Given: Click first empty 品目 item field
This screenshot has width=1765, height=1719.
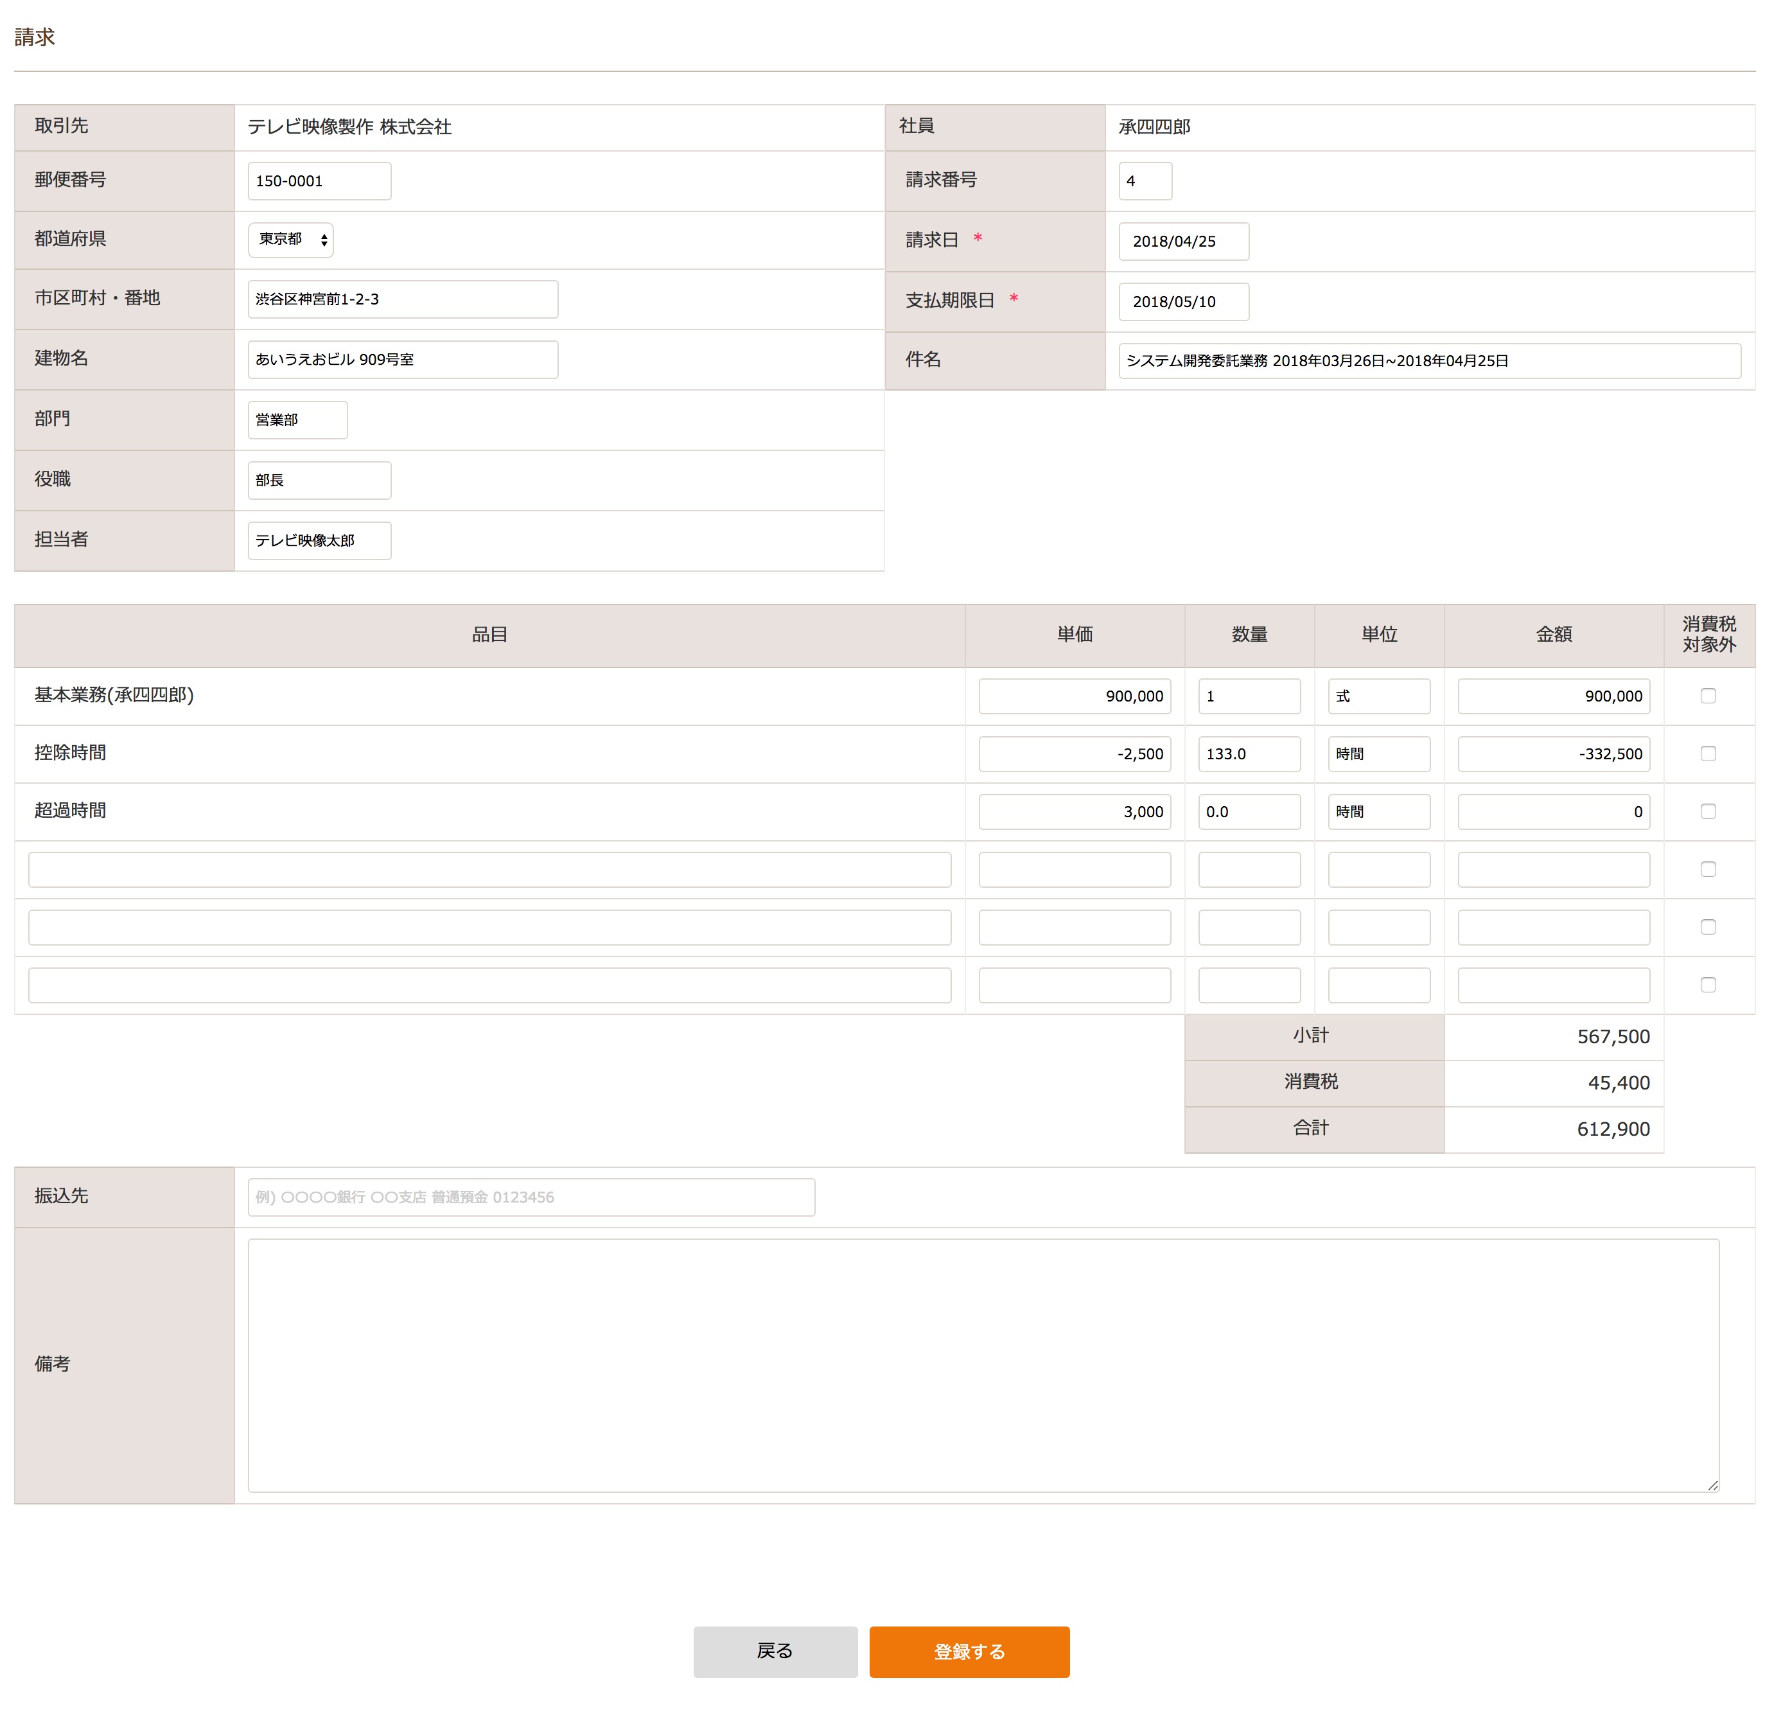Looking at the screenshot, I should point(489,869).
